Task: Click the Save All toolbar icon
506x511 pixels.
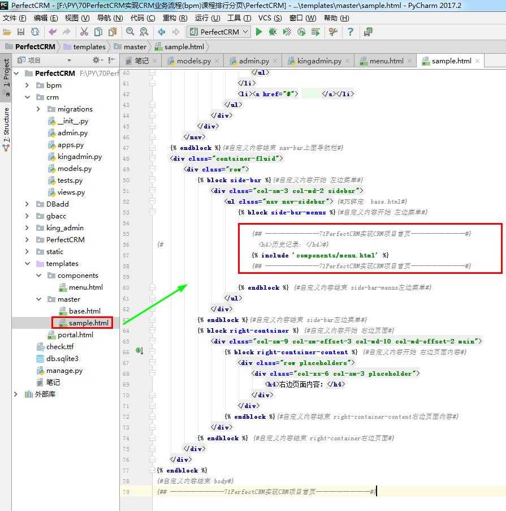Action: point(21,32)
